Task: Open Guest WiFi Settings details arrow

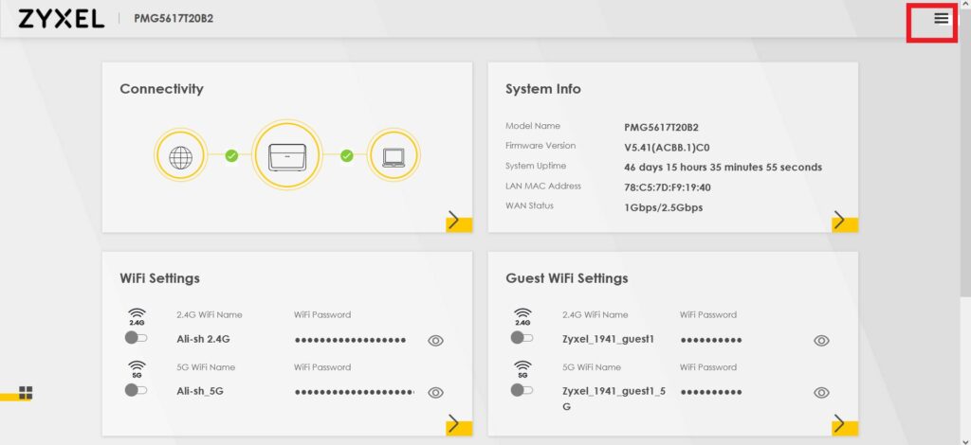Action: [845, 424]
